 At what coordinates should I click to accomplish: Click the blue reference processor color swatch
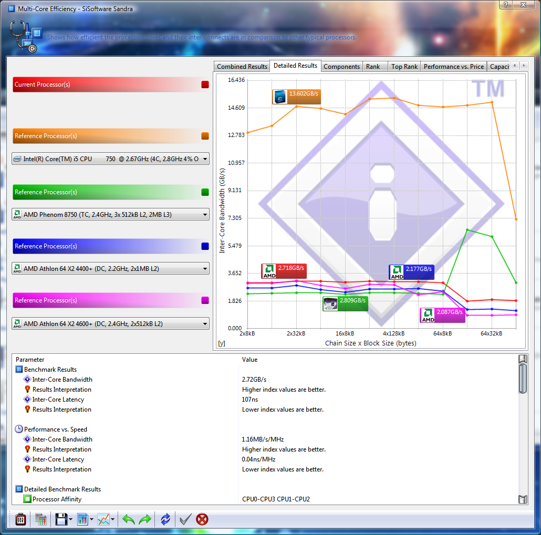point(205,246)
